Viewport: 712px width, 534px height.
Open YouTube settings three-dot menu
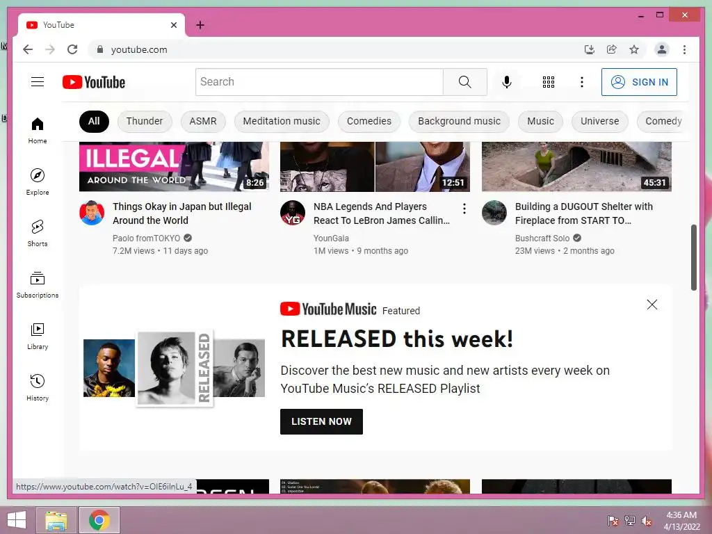[582, 82]
